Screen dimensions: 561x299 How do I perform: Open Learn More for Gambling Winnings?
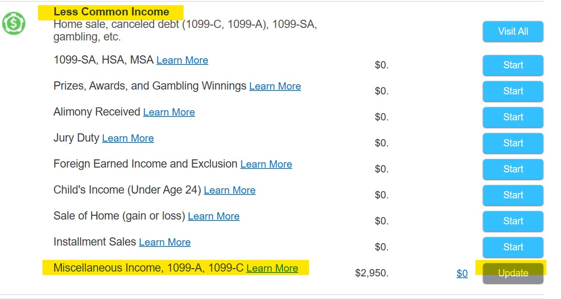(275, 86)
